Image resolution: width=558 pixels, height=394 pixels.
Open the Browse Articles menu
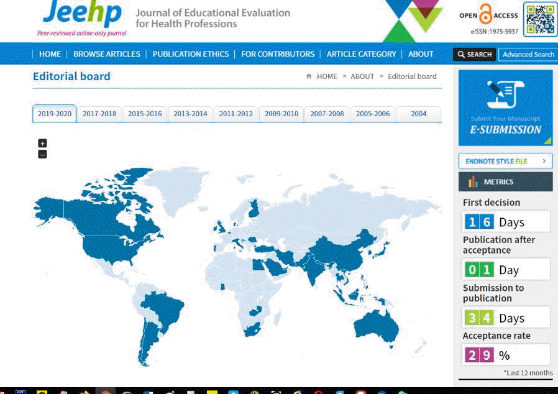click(107, 54)
